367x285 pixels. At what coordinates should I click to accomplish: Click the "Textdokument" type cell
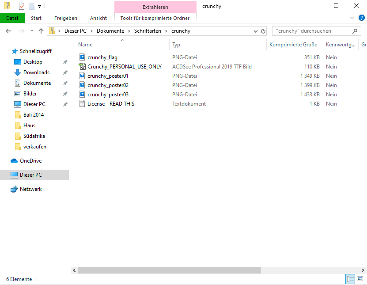pyautogui.click(x=189, y=104)
